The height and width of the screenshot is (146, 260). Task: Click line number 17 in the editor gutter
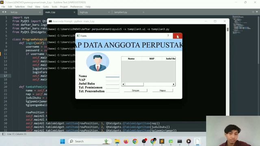[5, 76]
